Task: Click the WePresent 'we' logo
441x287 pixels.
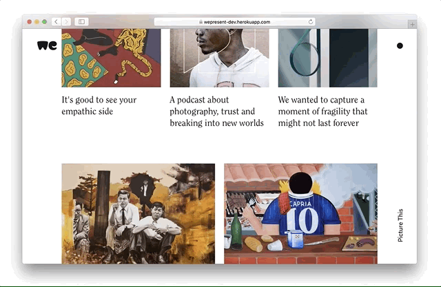Action: click(x=47, y=45)
